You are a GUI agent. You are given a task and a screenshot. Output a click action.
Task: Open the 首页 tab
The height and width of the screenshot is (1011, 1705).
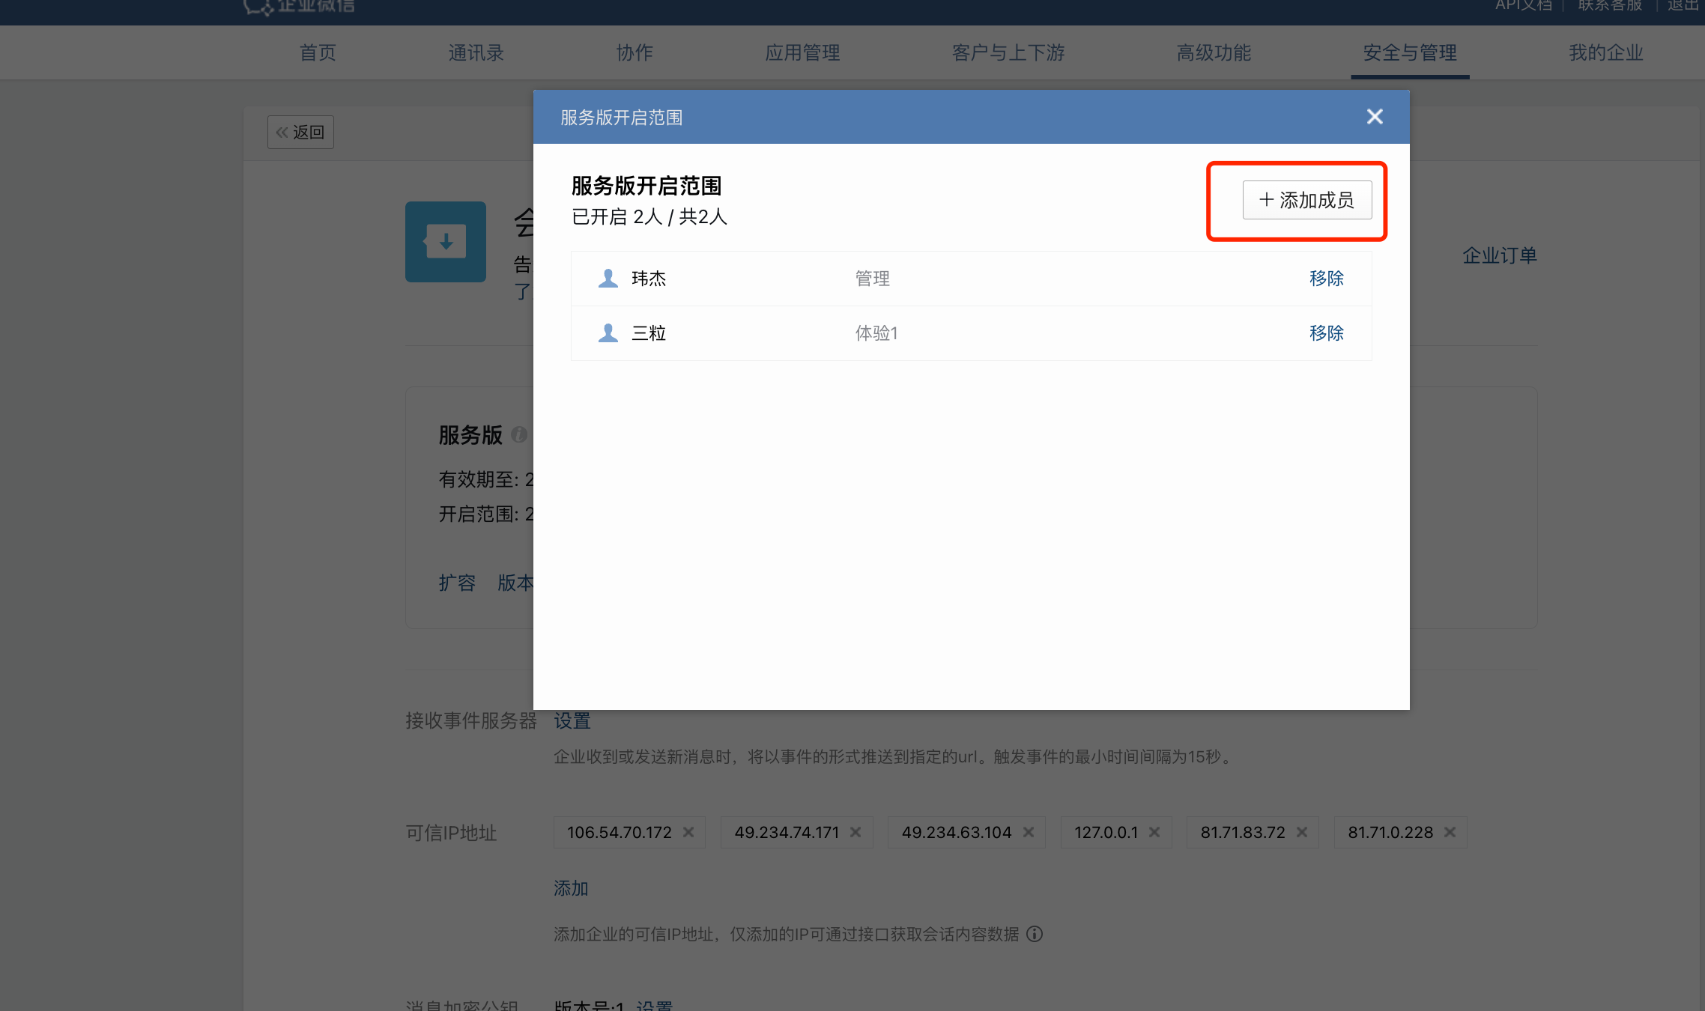click(x=318, y=53)
